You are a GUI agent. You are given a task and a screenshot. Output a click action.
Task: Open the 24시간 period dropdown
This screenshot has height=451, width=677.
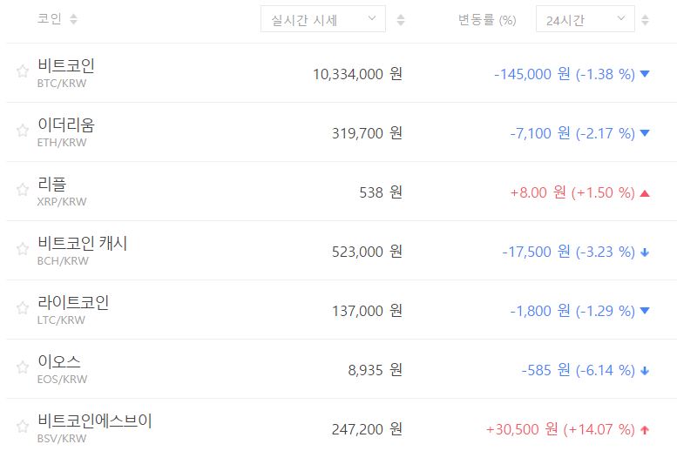pyautogui.click(x=585, y=19)
